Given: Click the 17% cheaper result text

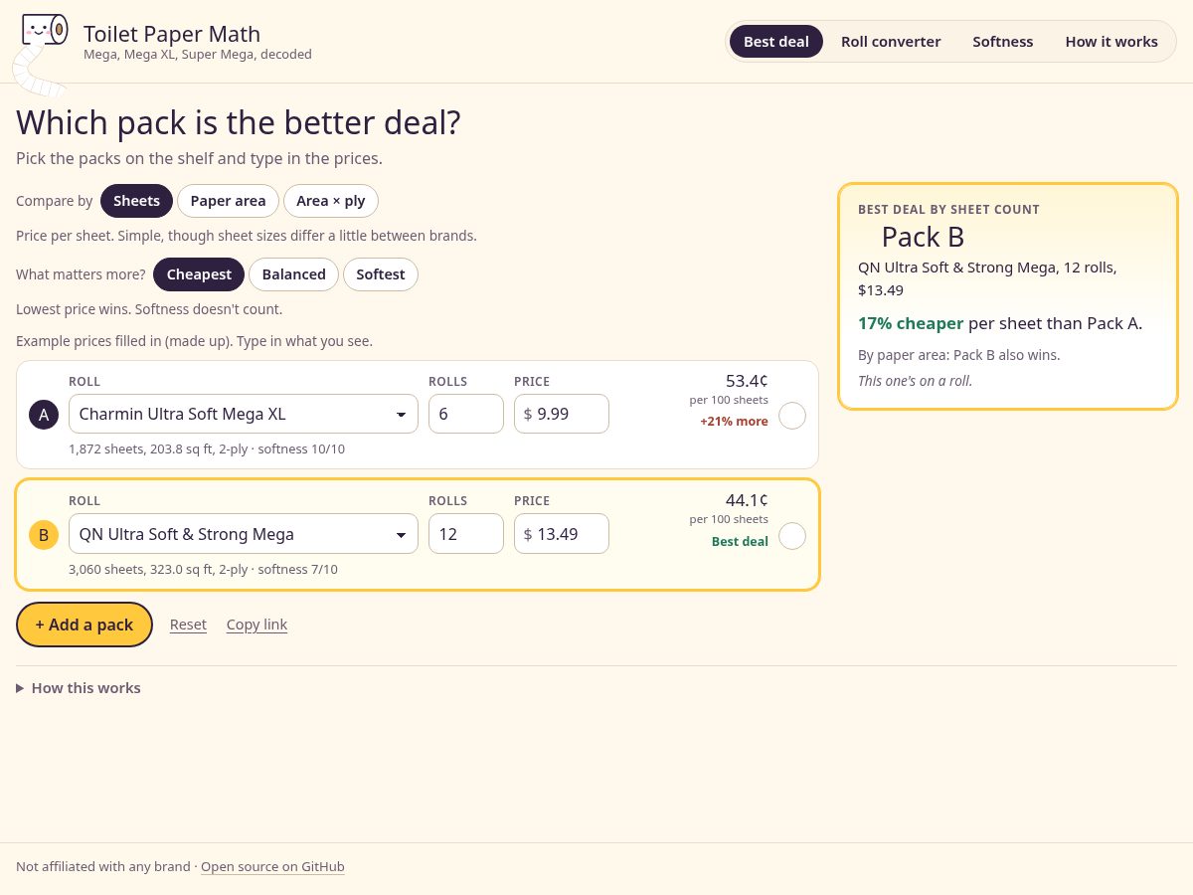Looking at the screenshot, I should [911, 323].
